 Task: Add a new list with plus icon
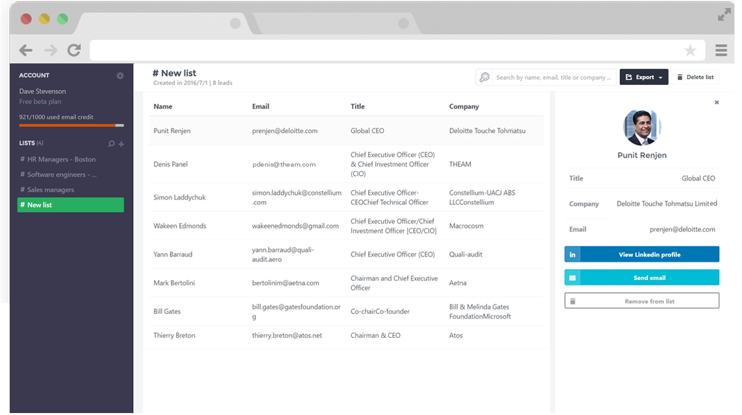click(121, 144)
